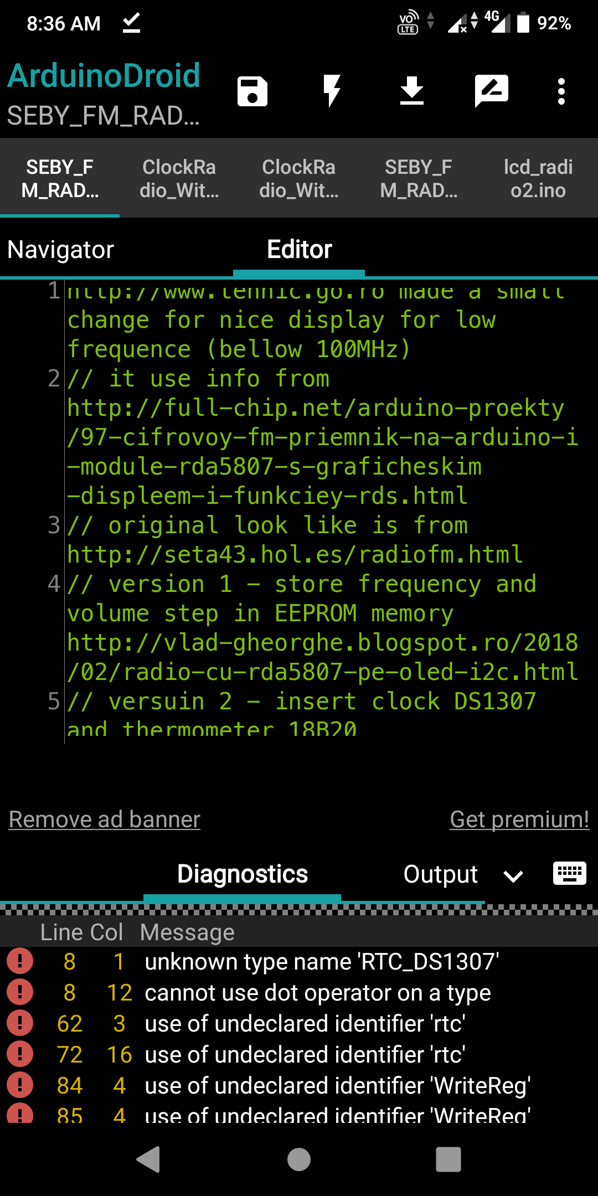
Task: Open the serial monitor chat icon
Action: [491, 91]
